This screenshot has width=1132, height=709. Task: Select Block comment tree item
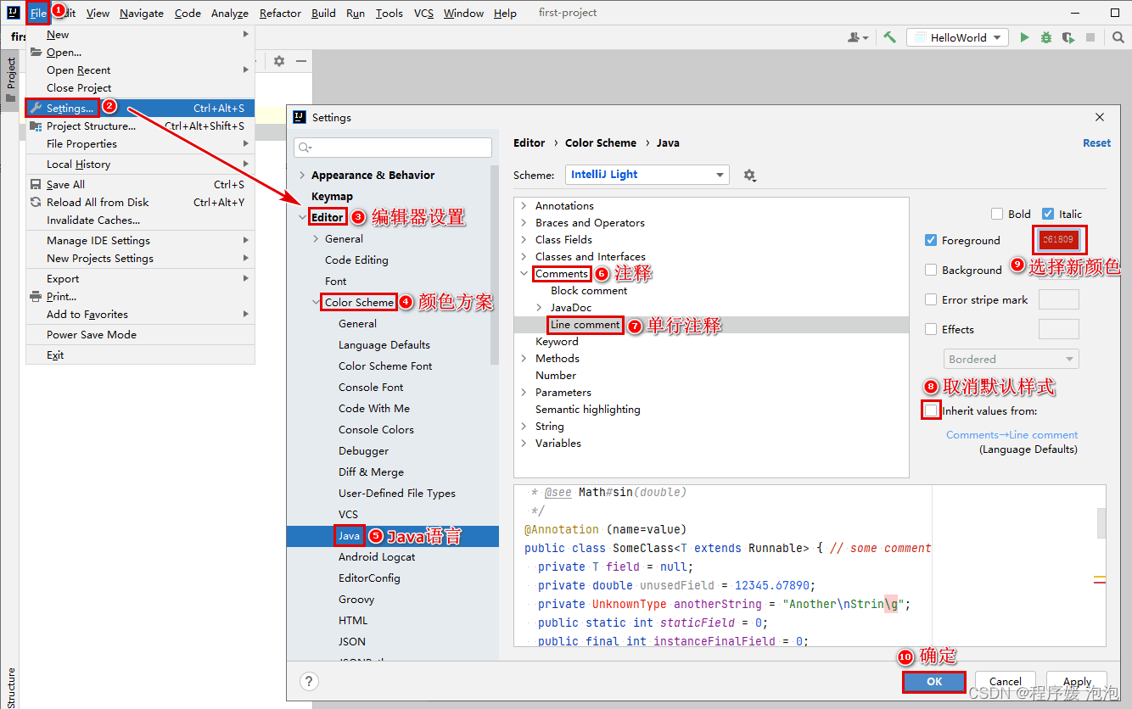click(589, 290)
